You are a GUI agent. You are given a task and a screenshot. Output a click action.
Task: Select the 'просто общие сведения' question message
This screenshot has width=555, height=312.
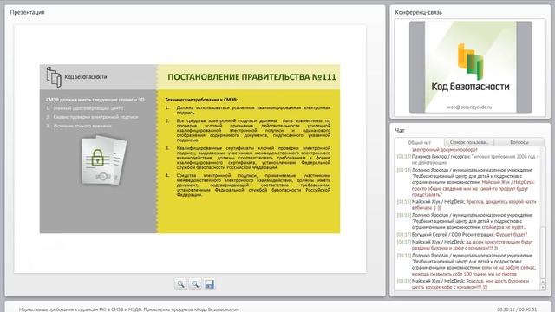point(466,182)
